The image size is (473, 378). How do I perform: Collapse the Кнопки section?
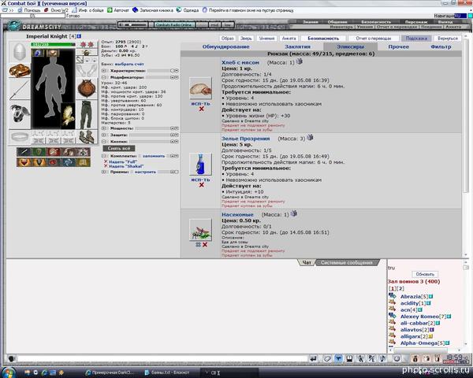(104, 142)
